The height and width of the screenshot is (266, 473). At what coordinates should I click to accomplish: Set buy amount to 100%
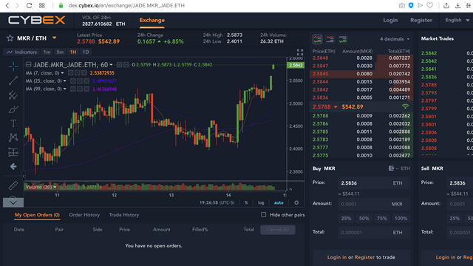(x=401, y=219)
